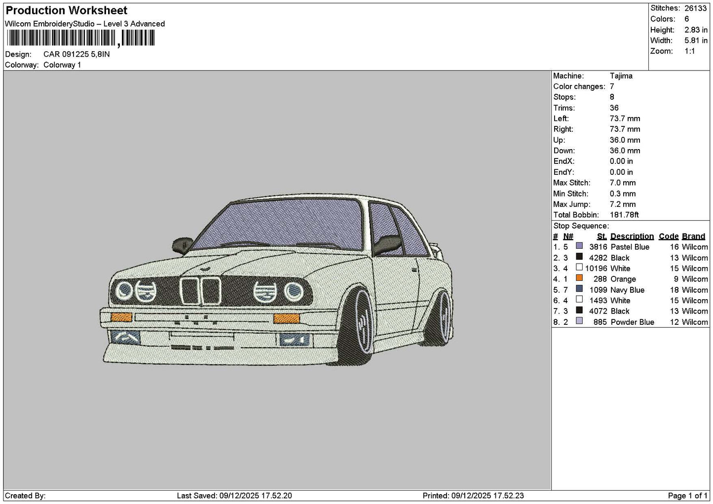Viewport: 713px width, 504px height.
Task: Click the 'Navy Blue' description text
Action: (x=628, y=290)
